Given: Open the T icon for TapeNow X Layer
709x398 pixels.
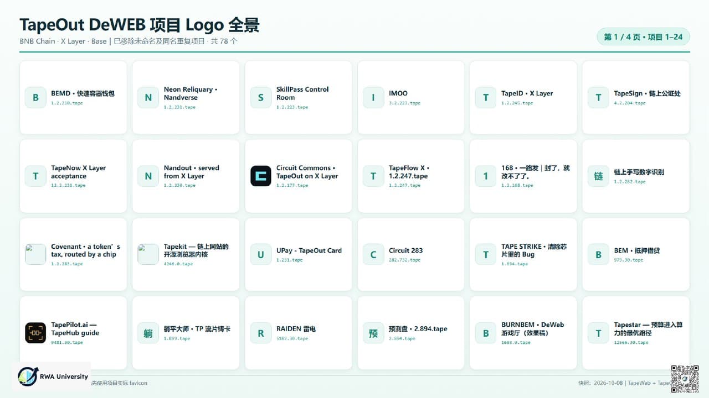Looking at the screenshot, I should coord(35,176).
